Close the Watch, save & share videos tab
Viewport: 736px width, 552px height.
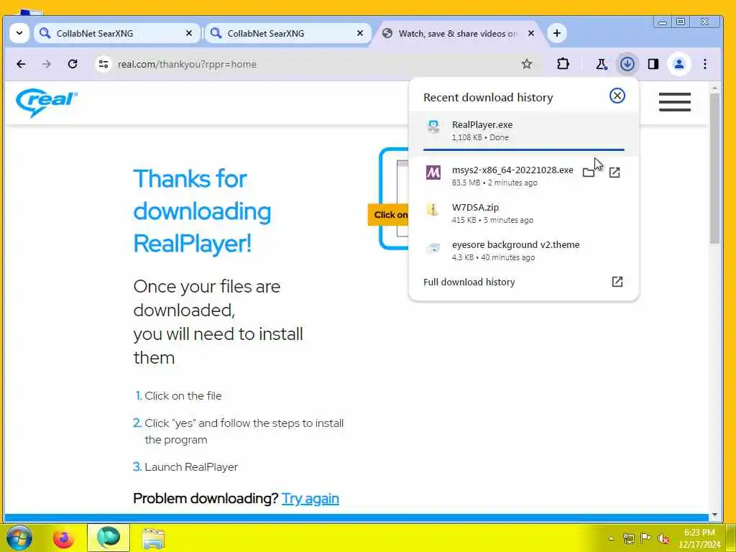pos(531,33)
